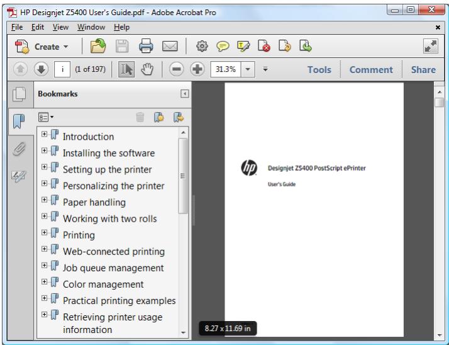This screenshot has width=449, height=345.
Task: Zoom out with minus button
Action: 176,69
